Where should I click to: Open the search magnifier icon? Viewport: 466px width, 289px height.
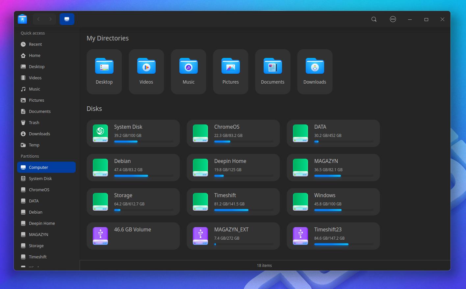point(374,19)
